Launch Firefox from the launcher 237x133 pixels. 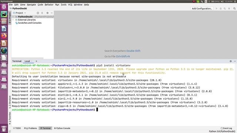(x=4, y=36)
